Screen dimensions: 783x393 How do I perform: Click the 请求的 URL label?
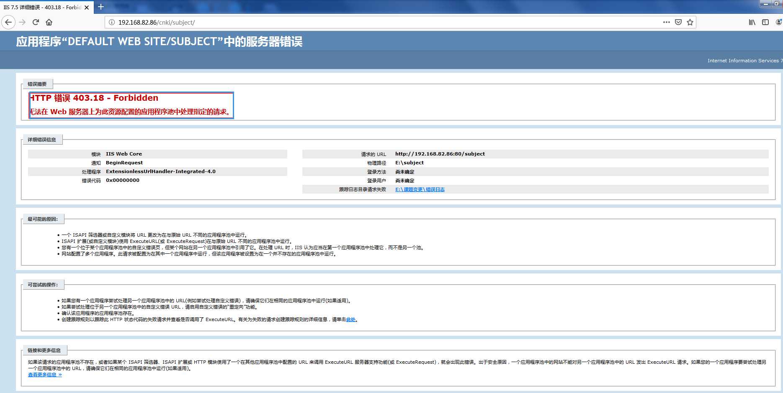pyautogui.click(x=373, y=154)
